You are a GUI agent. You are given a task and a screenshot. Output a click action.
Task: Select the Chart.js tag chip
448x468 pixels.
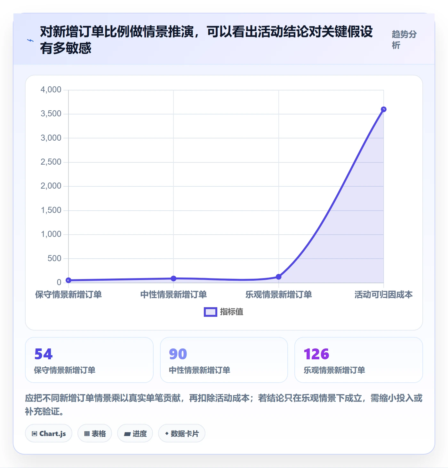[49, 433]
